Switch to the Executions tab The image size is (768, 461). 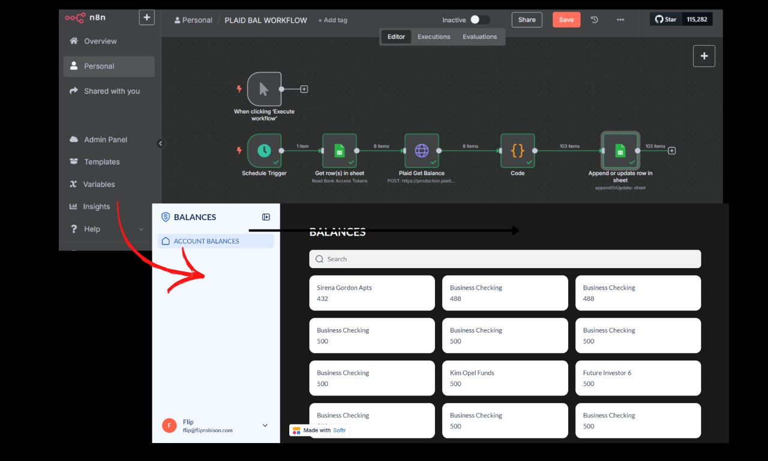pyautogui.click(x=434, y=37)
